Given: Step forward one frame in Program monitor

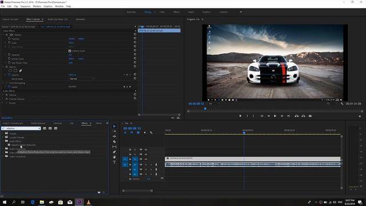Looking at the screenshot, I should [282, 116].
